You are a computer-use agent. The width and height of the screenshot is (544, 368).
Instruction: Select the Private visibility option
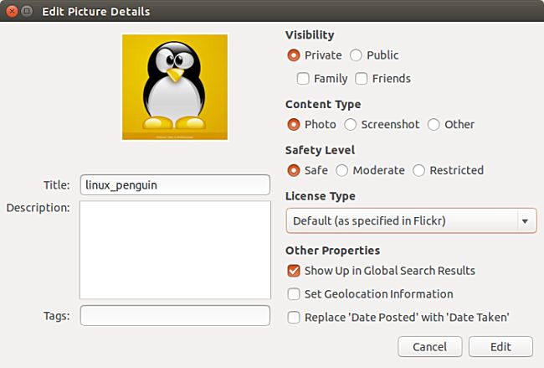tap(294, 55)
